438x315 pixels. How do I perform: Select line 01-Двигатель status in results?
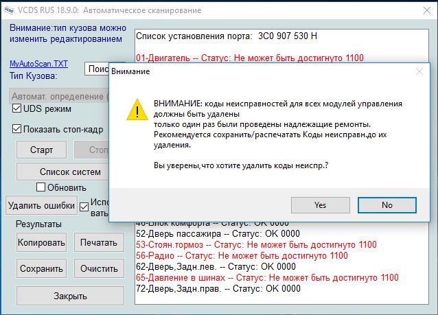point(250,58)
